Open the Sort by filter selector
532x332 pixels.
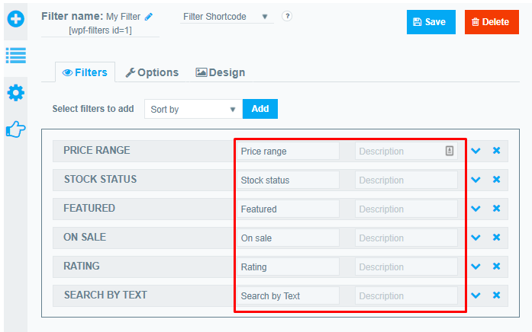[193, 109]
